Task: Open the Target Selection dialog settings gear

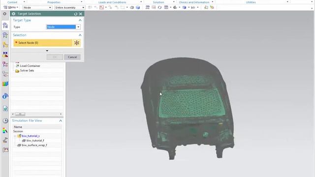Action: click(13, 14)
